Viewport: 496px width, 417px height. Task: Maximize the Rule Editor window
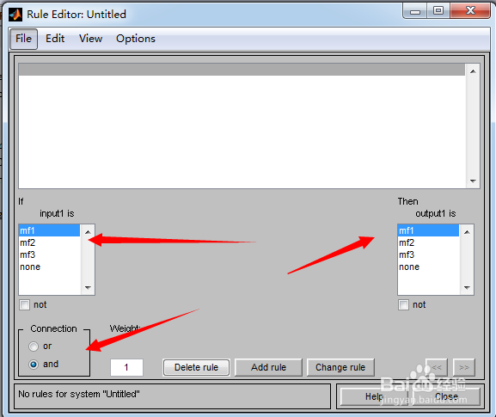[438, 11]
